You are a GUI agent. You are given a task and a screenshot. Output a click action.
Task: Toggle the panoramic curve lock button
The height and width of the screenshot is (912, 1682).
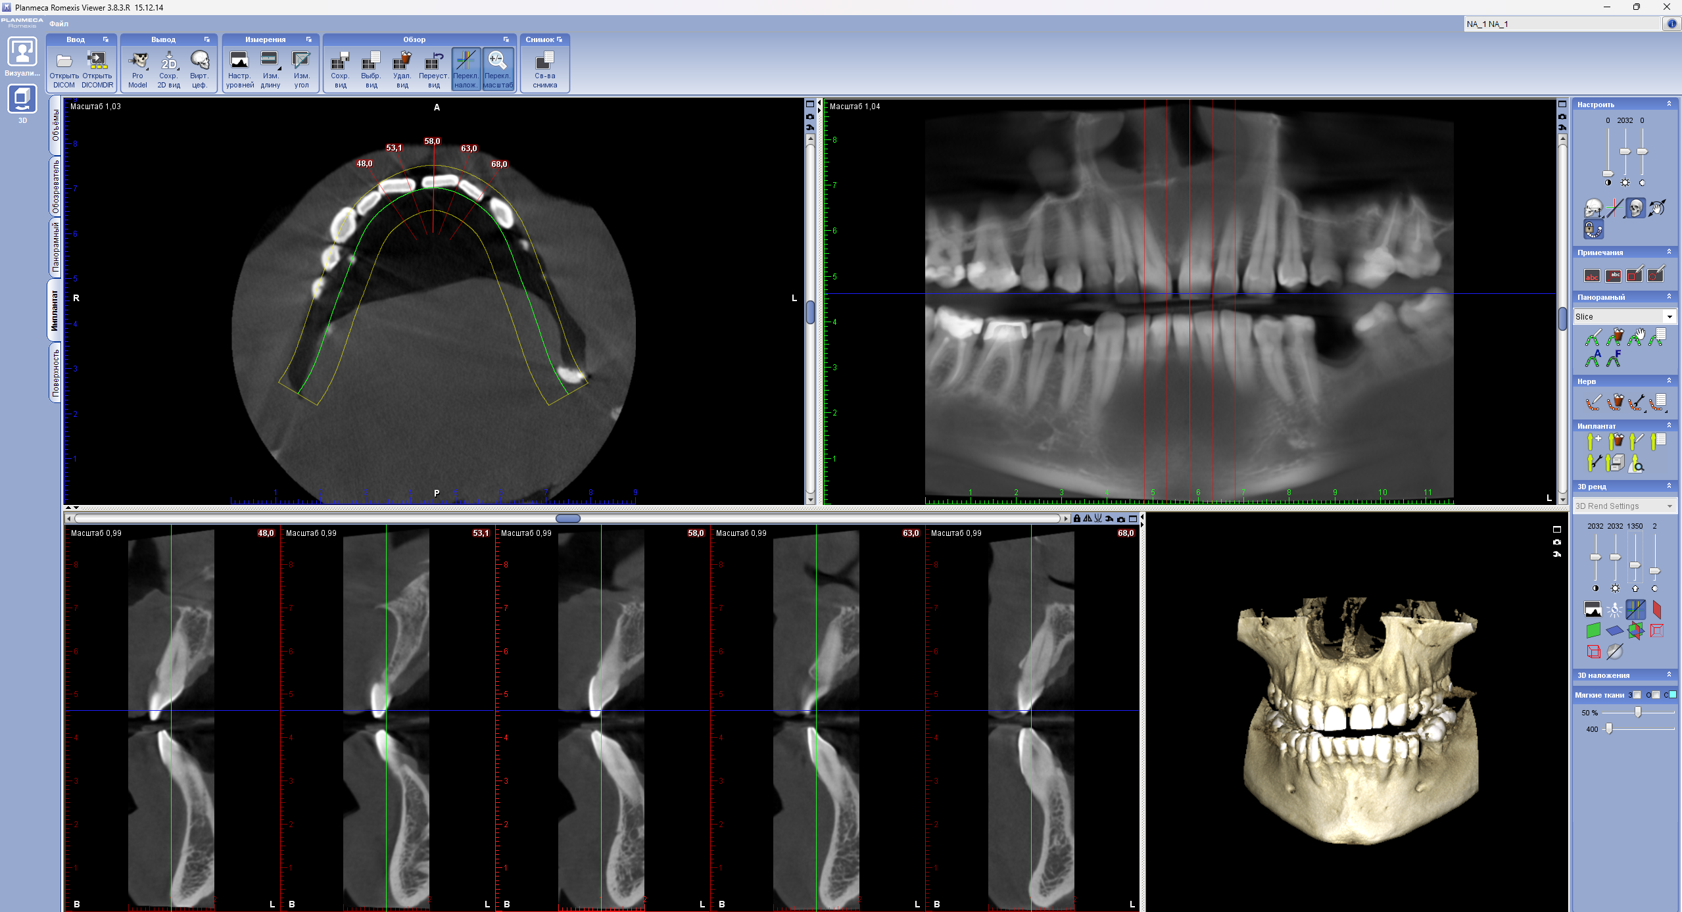point(1593,229)
